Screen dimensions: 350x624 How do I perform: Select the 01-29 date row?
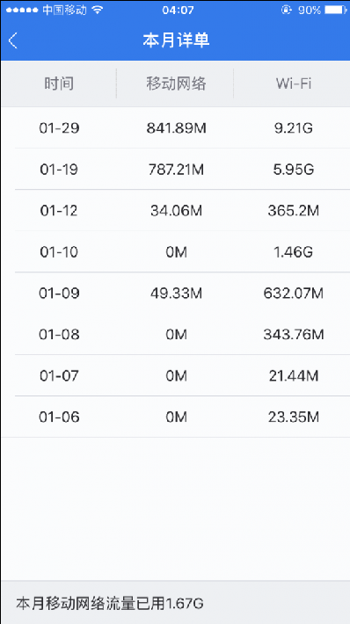click(175, 128)
